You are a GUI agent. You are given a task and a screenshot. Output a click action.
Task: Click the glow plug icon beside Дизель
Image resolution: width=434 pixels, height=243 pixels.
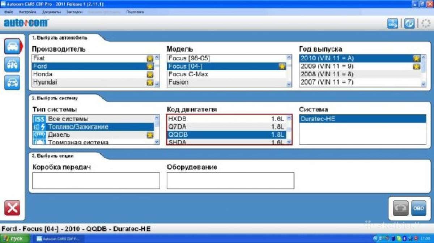pos(39,135)
